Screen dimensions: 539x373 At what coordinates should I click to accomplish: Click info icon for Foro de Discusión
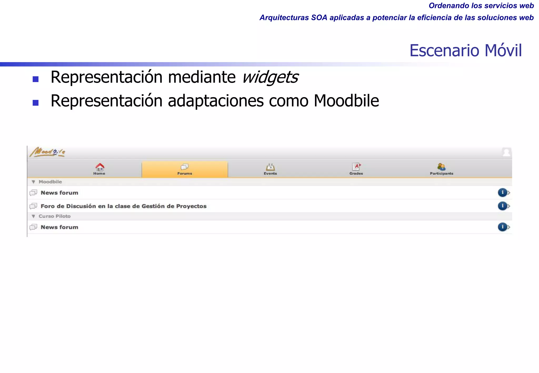click(502, 206)
